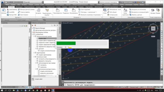Click the ViewCube top face

pyautogui.click(x=153, y=28)
